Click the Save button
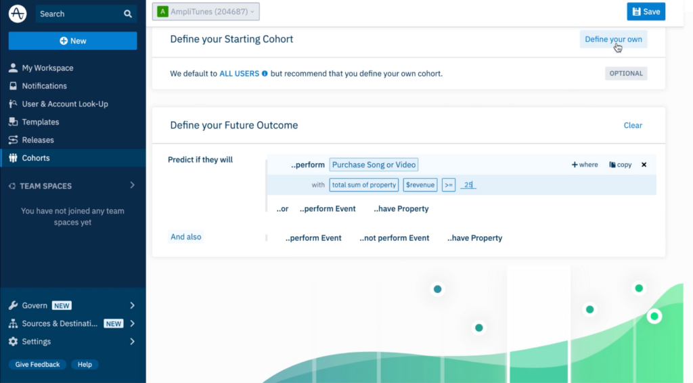Image resolution: width=693 pixels, height=383 pixels. point(646,12)
